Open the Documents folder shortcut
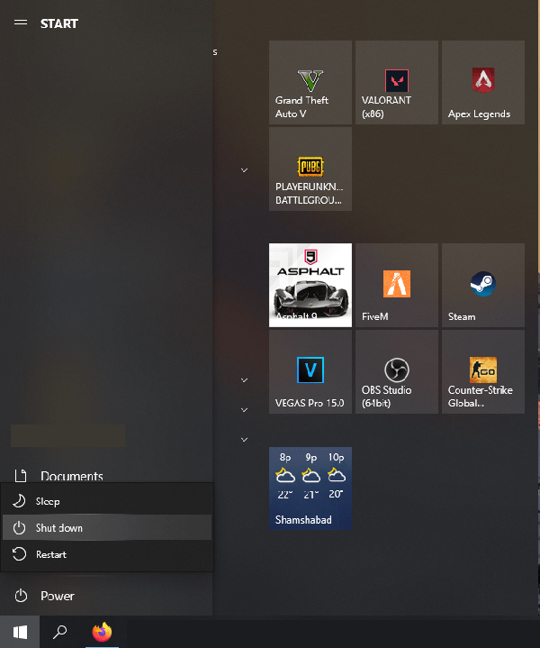This screenshot has height=648, width=540. click(71, 476)
